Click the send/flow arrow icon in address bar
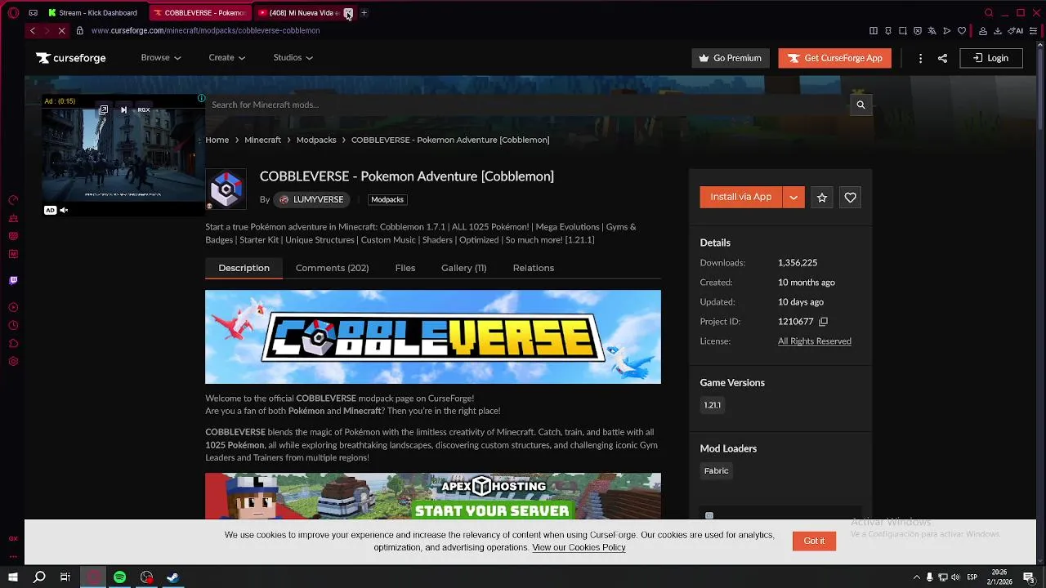This screenshot has height=588, width=1046. point(947,31)
